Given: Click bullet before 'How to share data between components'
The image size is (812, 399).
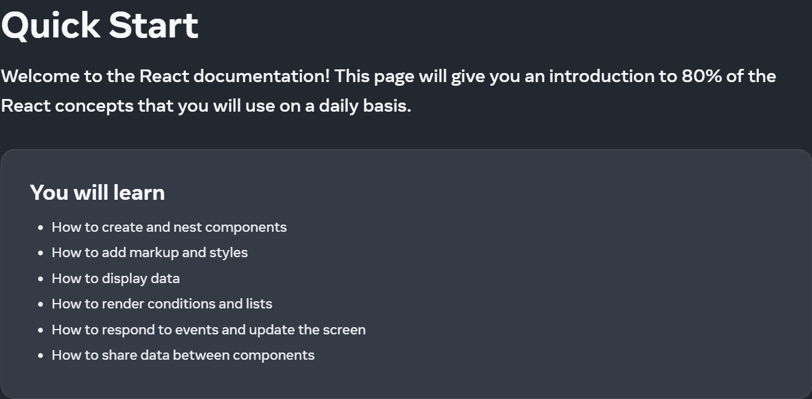Looking at the screenshot, I should coord(40,356).
